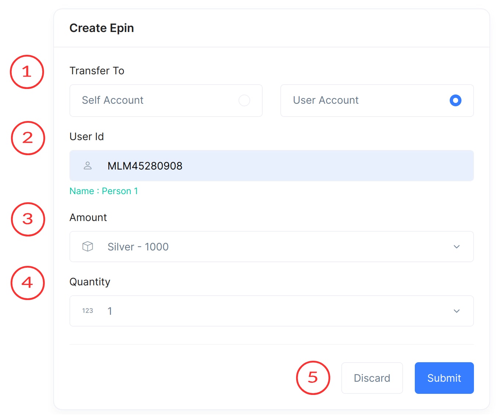Click the Transfer To label
Screen dimensions: 496x417
pyautogui.click(x=97, y=71)
